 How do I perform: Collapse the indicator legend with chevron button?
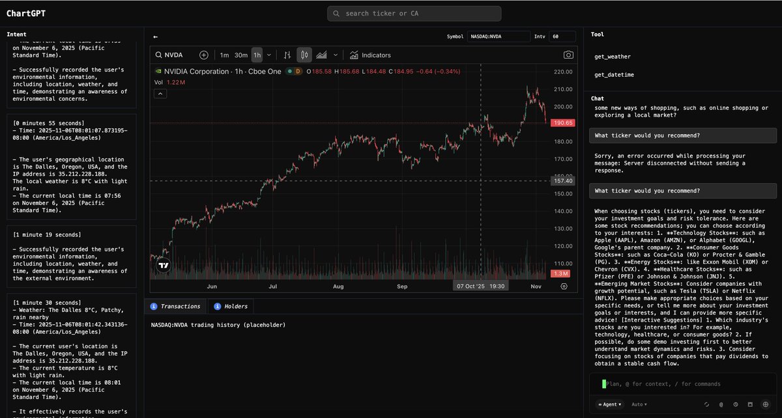point(160,94)
